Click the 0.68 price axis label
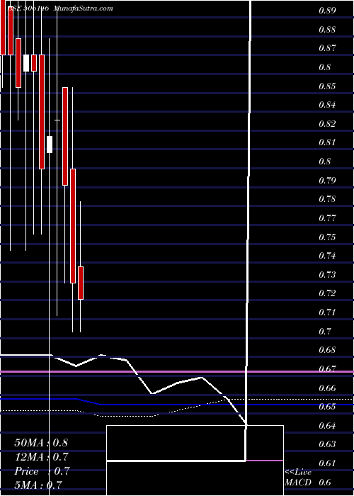 327,350
